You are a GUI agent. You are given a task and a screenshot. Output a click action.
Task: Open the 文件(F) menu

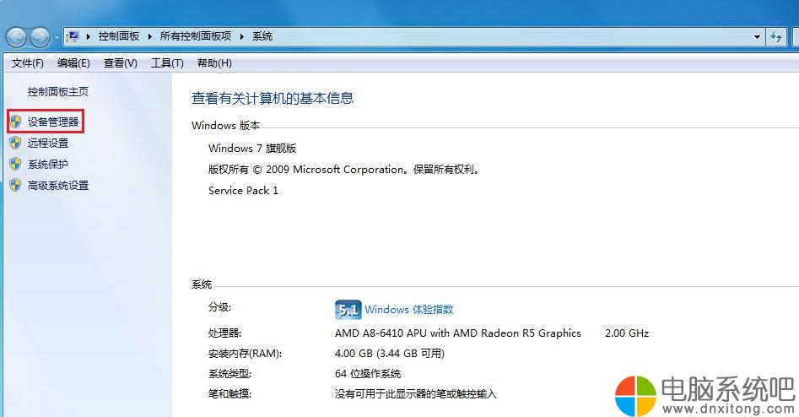pyautogui.click(x=28, y=63)
